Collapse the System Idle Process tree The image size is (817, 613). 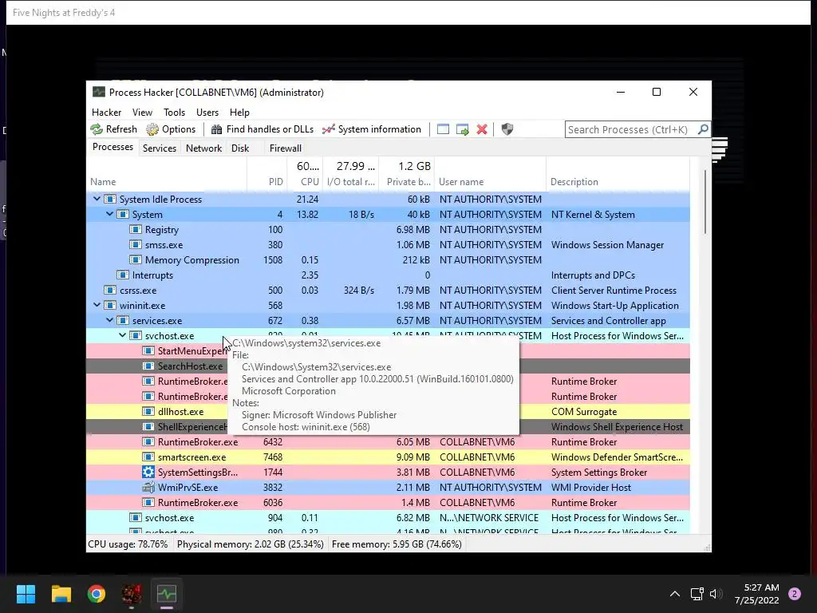(97, 199)
